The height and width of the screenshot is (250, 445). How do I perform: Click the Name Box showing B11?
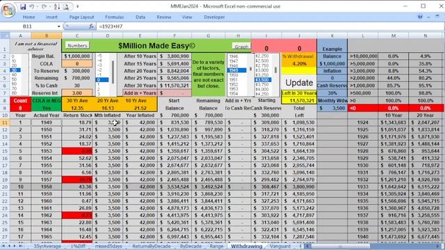click(28, 26)
